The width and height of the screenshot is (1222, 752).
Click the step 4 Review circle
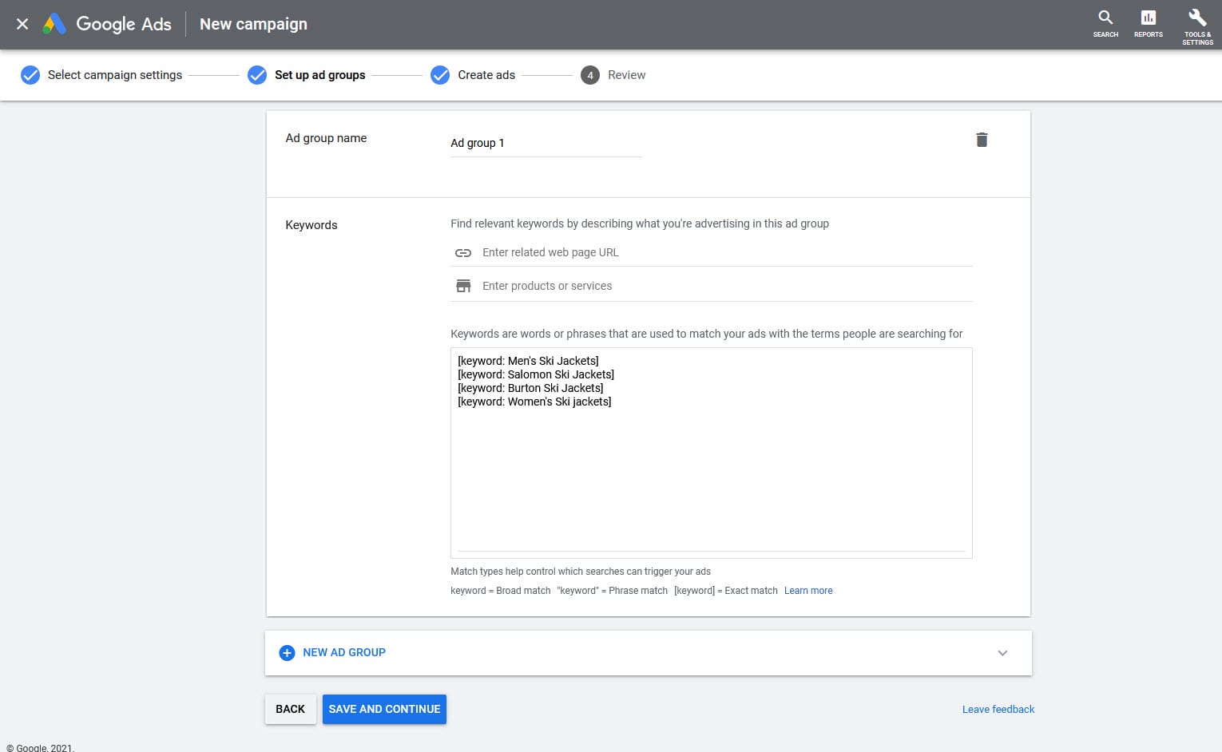[x=590, y=75]
